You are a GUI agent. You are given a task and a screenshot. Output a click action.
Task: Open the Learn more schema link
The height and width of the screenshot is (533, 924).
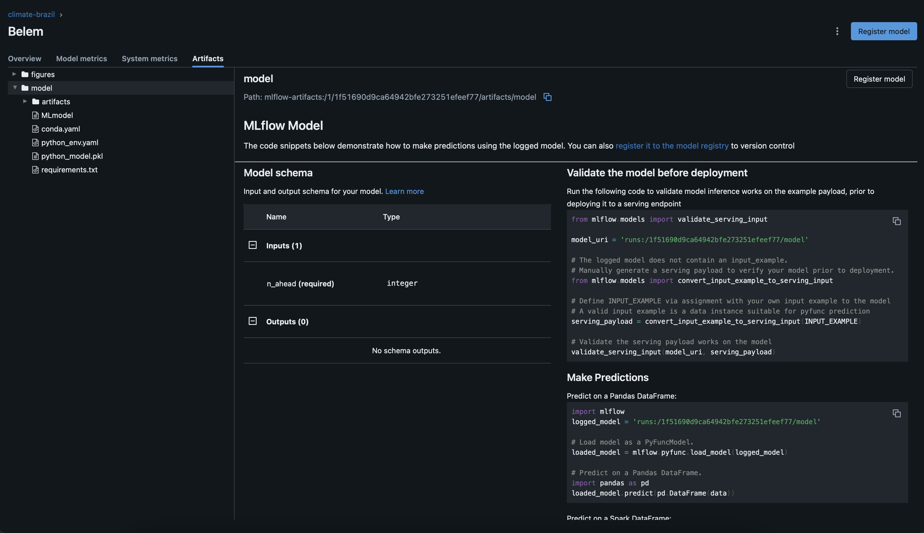click(404, 191)
